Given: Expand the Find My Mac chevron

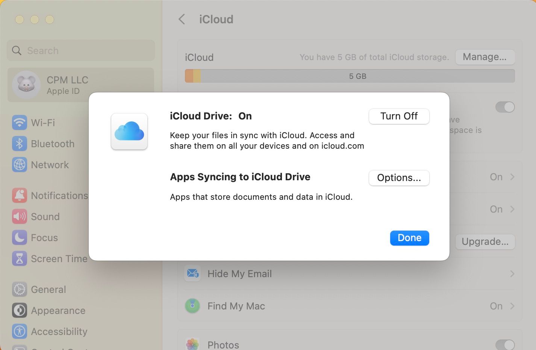Looking at the screenshot, I should 512,306.
